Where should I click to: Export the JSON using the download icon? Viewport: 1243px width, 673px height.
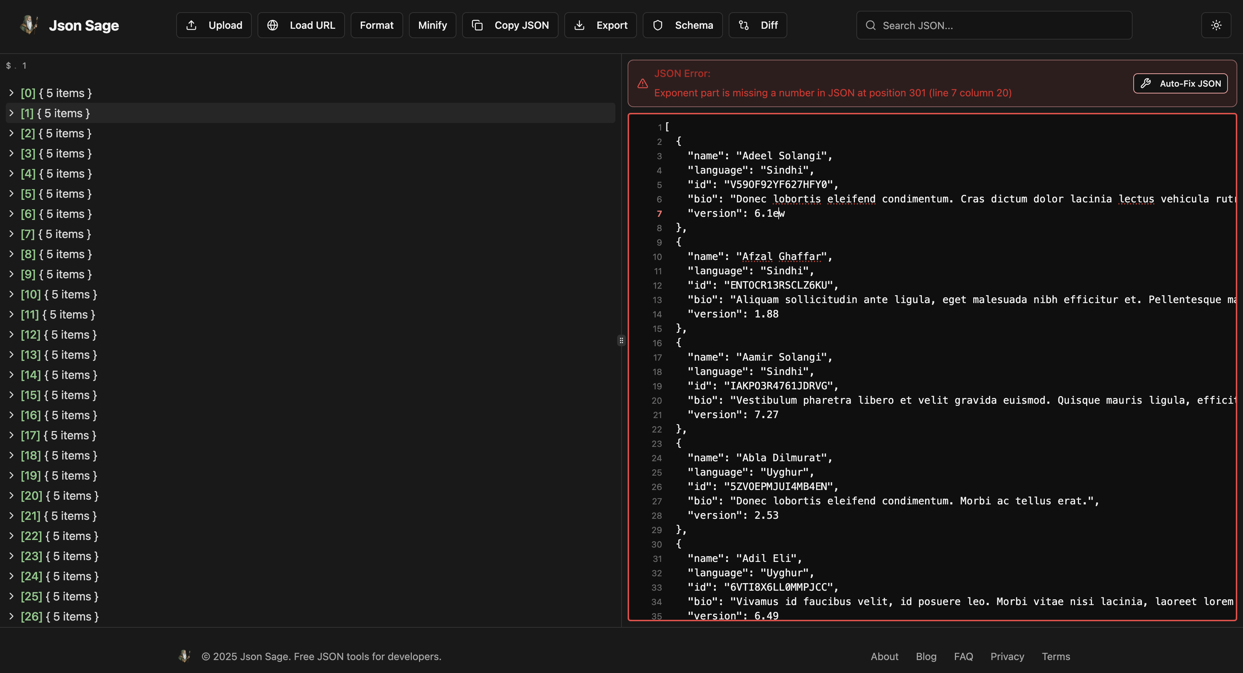(x=579, y=25)
